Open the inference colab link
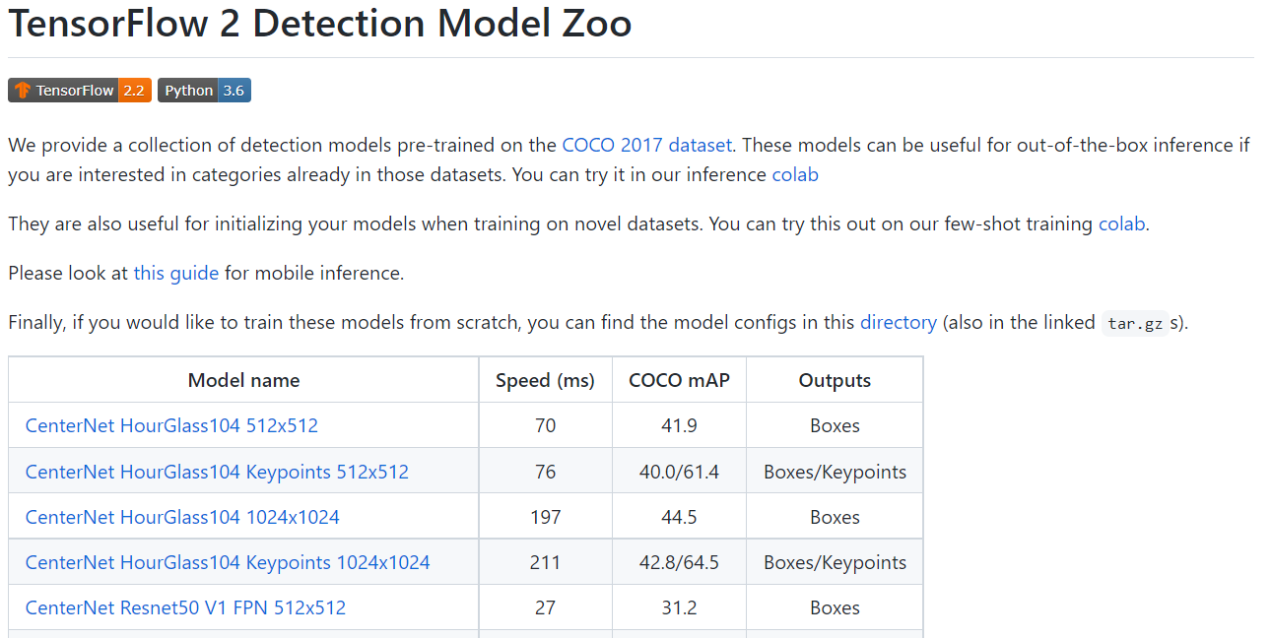The image size is (1271, 638). pyautogui.click(x=795, y=174)
